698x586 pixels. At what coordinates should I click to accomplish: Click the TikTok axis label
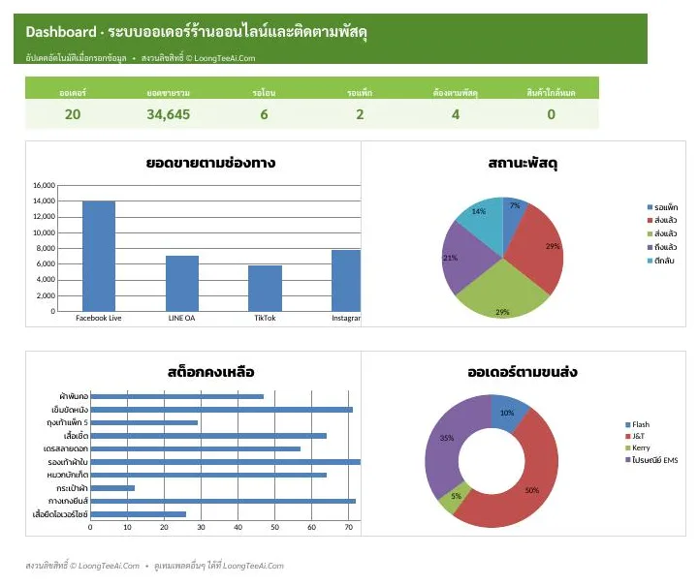tap(265, 318)
